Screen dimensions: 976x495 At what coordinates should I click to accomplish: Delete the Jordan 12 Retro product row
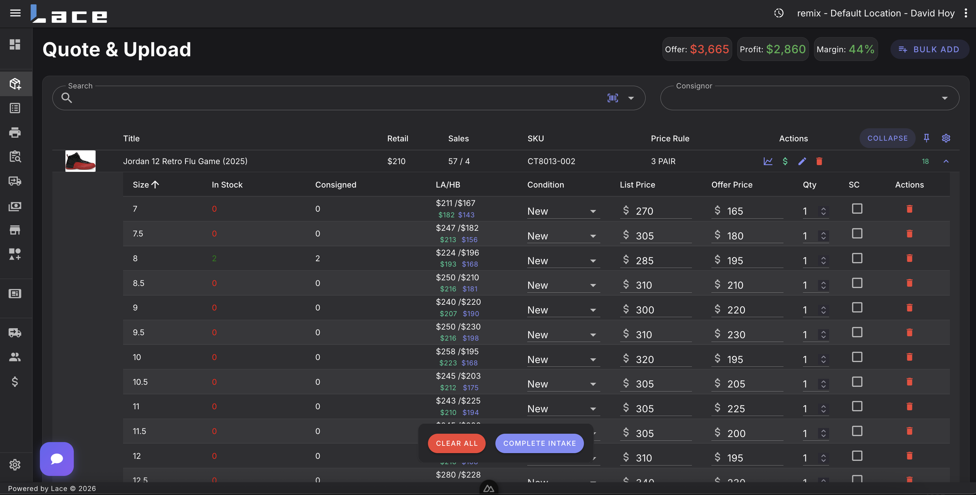click(x=819, y=161)
